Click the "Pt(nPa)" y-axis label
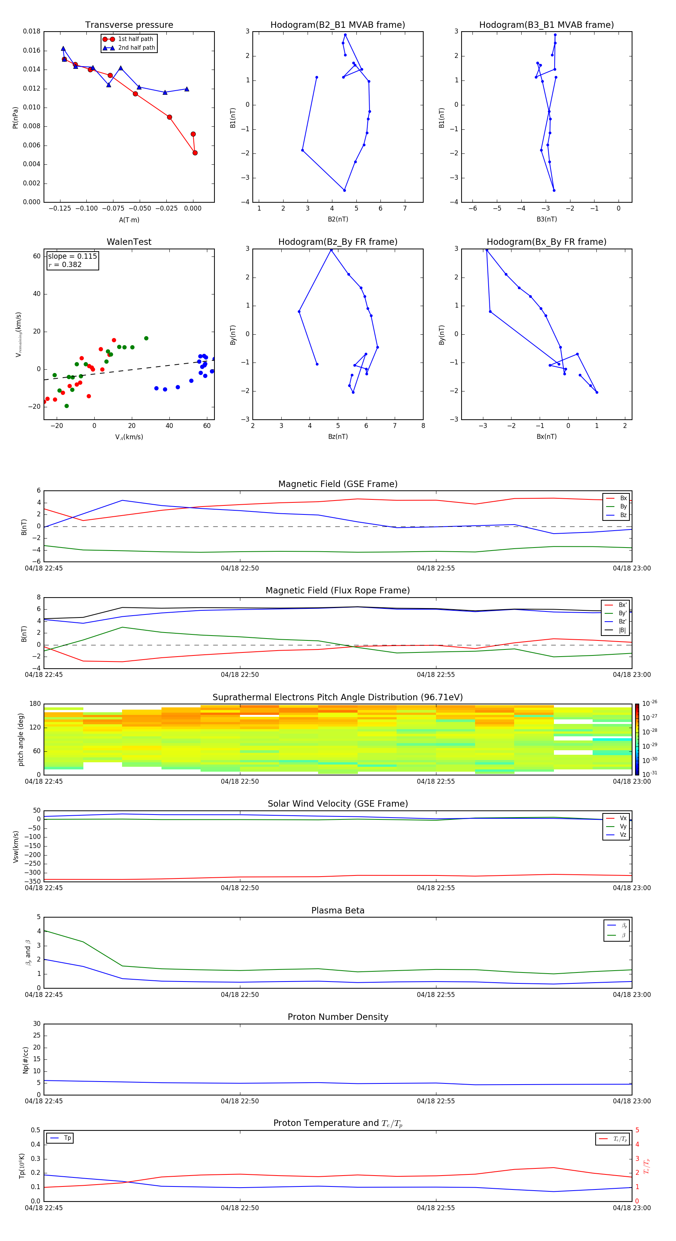676x1241 pixels. click(15, 118)
